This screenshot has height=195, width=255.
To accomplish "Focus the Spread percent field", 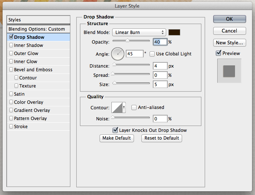I will click(160, 75).
